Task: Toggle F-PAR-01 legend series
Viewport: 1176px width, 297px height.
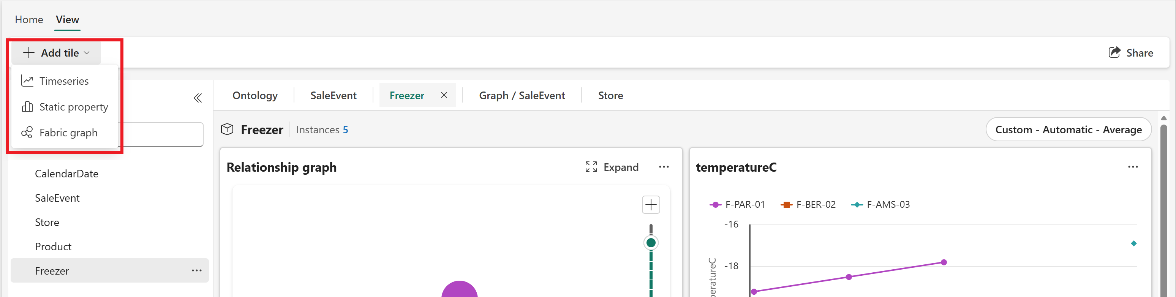Action: pos(737,205)
